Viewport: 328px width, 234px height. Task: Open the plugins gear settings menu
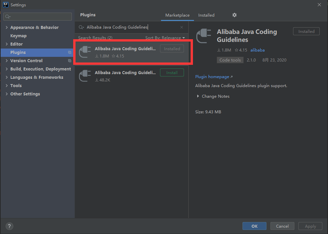235,15
